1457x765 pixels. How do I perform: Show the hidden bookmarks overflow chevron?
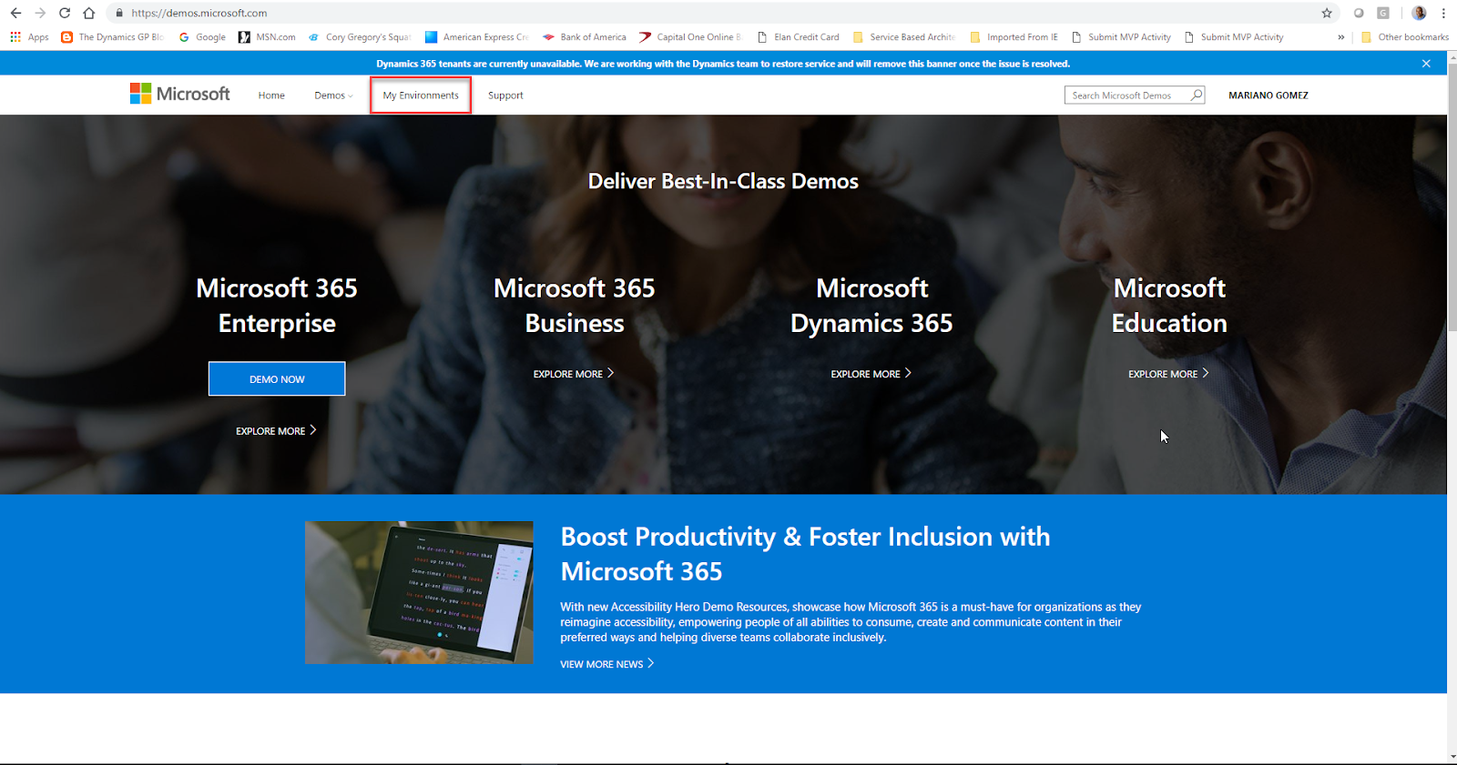tap(1340, 37)
